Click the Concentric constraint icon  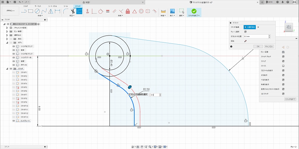[x=141, y=11]
